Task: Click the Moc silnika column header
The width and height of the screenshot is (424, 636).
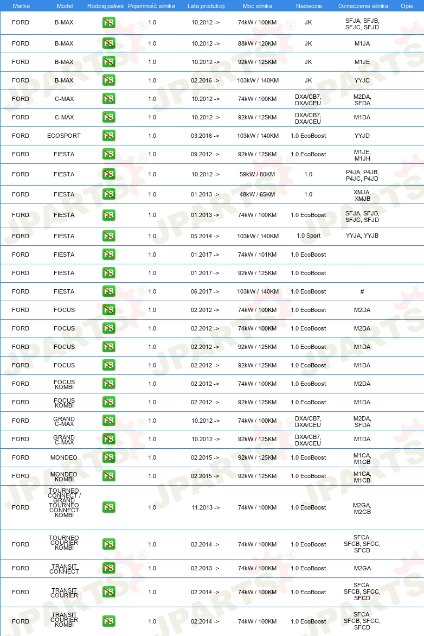Action: tap(258, 6)
